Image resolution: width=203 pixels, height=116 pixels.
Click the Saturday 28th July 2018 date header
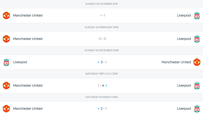pos(101,74)
